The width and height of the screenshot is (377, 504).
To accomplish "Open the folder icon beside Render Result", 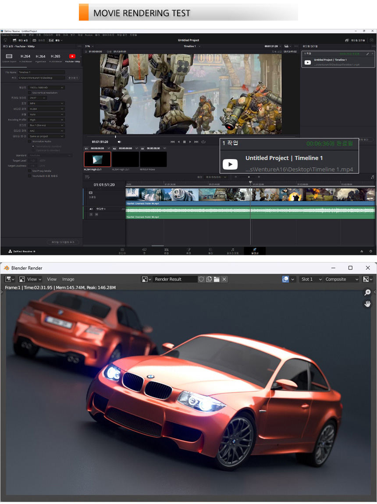I will click(217, 279).
